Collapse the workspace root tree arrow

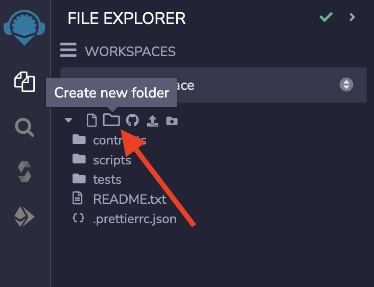[x=68, y=120]
